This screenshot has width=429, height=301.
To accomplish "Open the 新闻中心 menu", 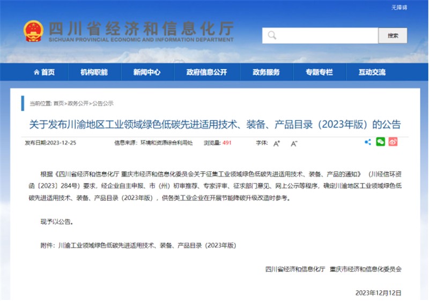I will pyautogui.click(x=147, y=72).
